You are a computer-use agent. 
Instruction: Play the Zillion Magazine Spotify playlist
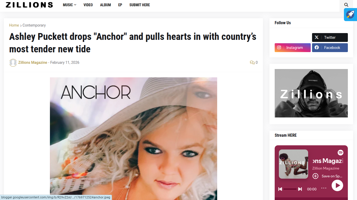[x=337, y=185]
